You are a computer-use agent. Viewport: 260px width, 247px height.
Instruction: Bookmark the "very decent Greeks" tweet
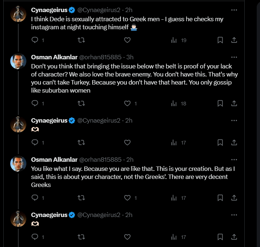(220, 198)
